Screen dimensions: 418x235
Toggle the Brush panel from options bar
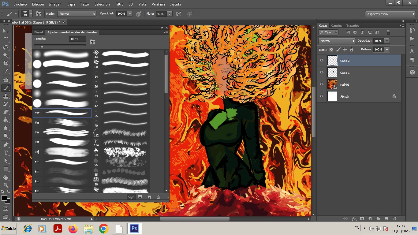(x=39, y=14)
